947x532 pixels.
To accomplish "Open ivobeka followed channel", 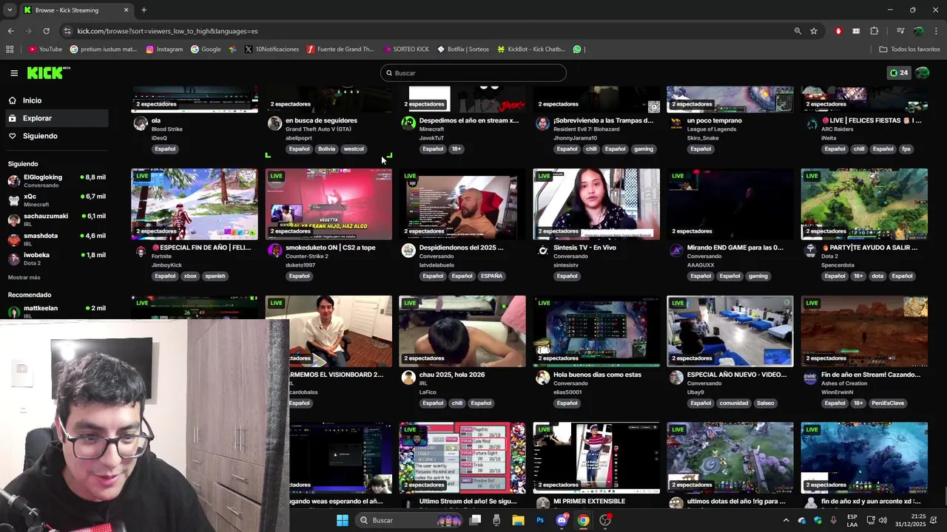I will pos(56,258).
